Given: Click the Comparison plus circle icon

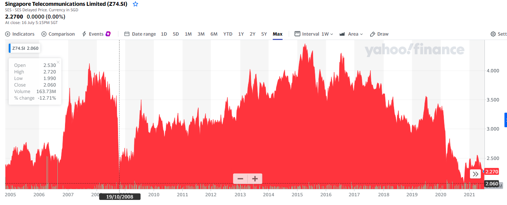Looking at the screenshot, I should point(44,34).
